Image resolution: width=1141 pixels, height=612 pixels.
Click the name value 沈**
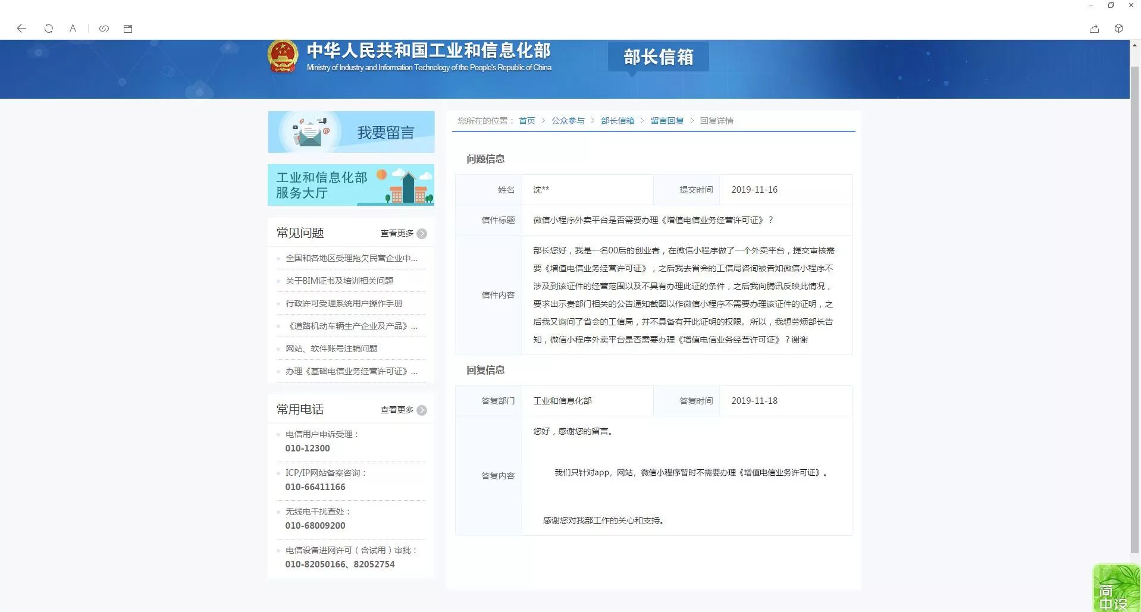(x=541, y=190)
